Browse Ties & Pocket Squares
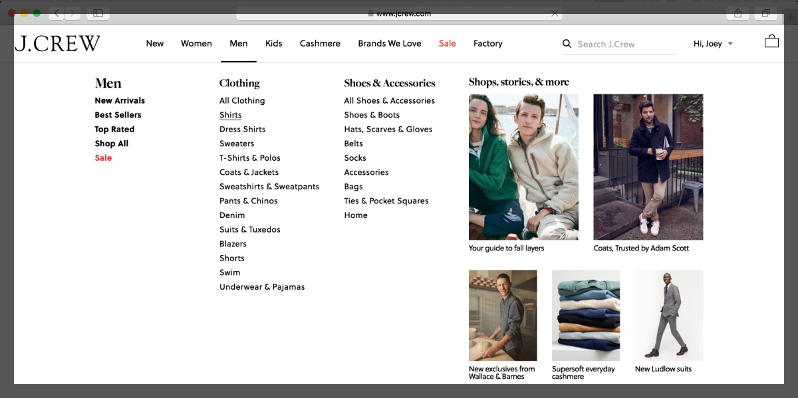The width and height of the screenshot is (798, 398). click(386, 201)
